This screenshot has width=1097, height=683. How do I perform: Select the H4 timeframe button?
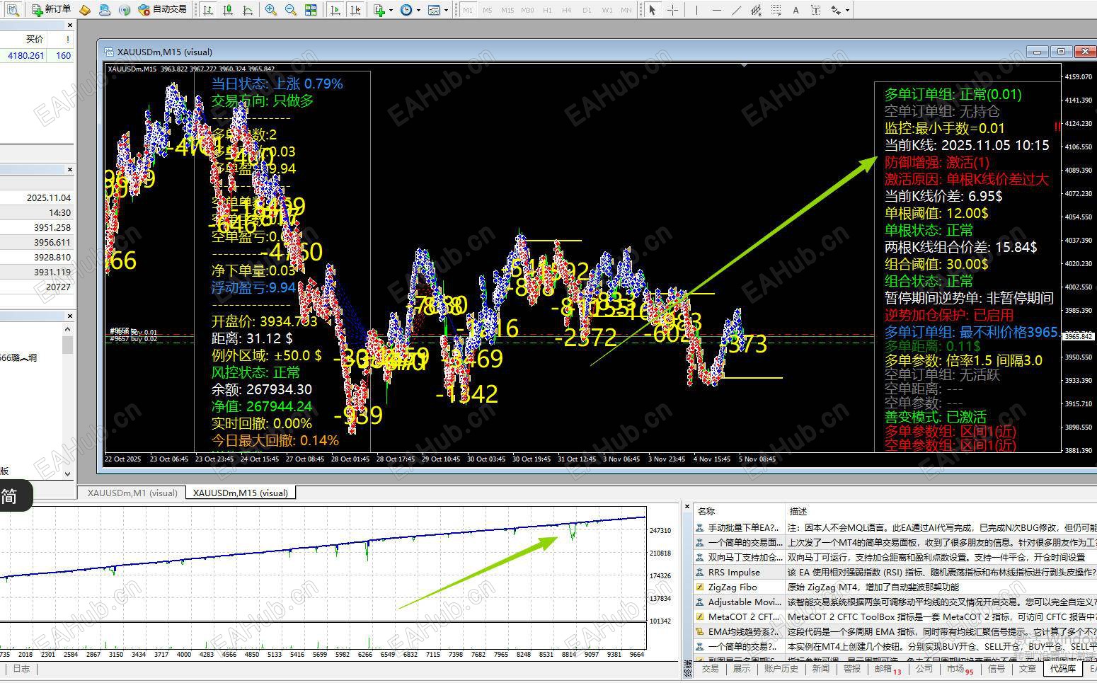pos(567,10)
